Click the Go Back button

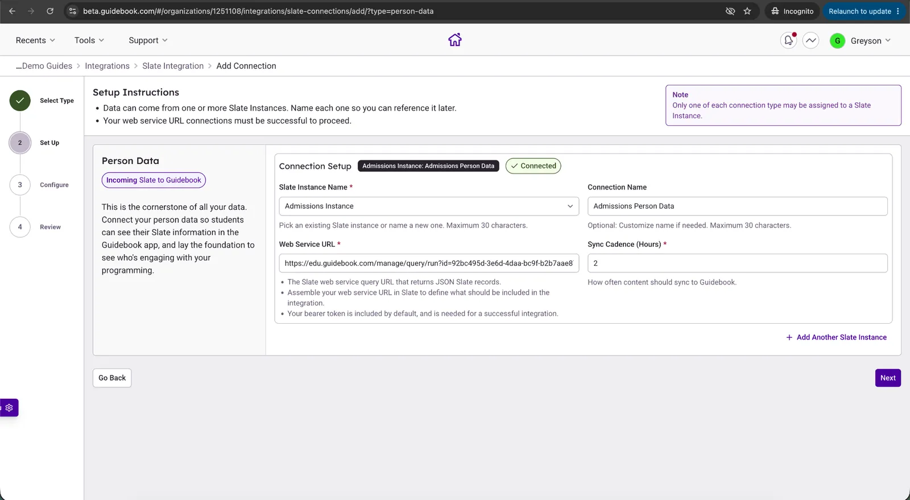pyautogui.click(x=112, y=378)
